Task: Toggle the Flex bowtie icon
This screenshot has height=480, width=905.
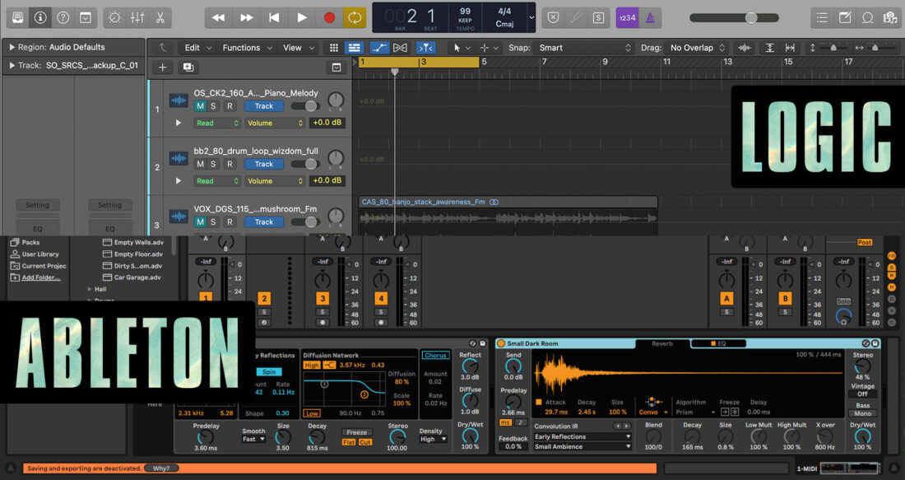Action: (x=400, y=48)
